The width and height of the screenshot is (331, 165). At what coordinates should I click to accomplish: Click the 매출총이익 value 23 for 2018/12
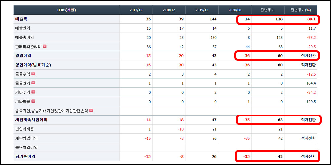181,38
